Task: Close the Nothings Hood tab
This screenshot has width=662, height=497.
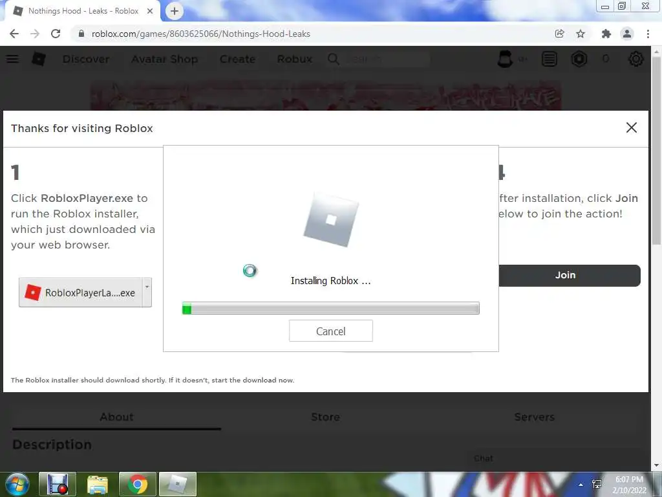Action: click(150, 11)
